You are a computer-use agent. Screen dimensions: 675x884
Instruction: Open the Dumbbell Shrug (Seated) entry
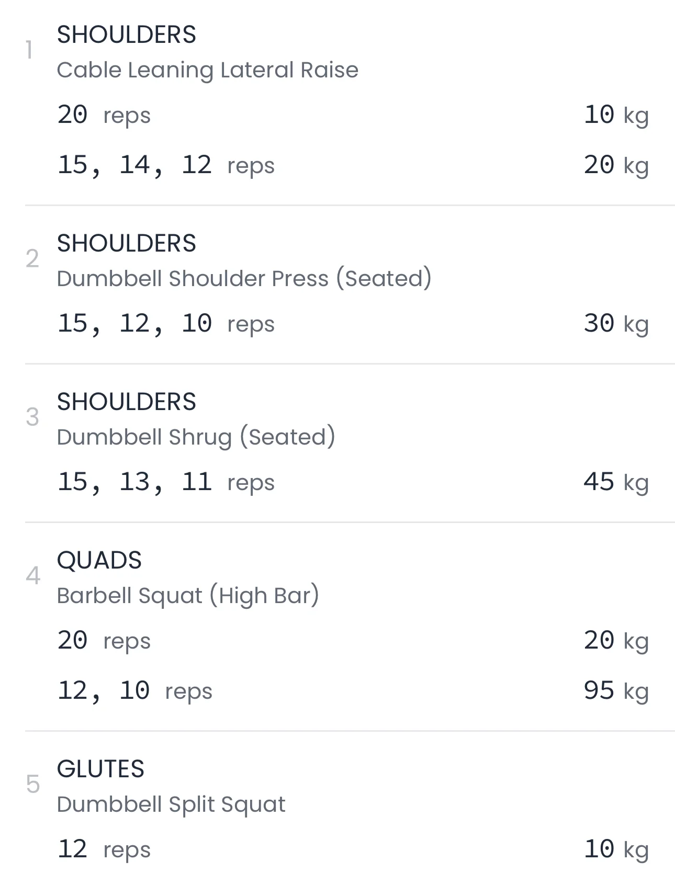[196, 437]
